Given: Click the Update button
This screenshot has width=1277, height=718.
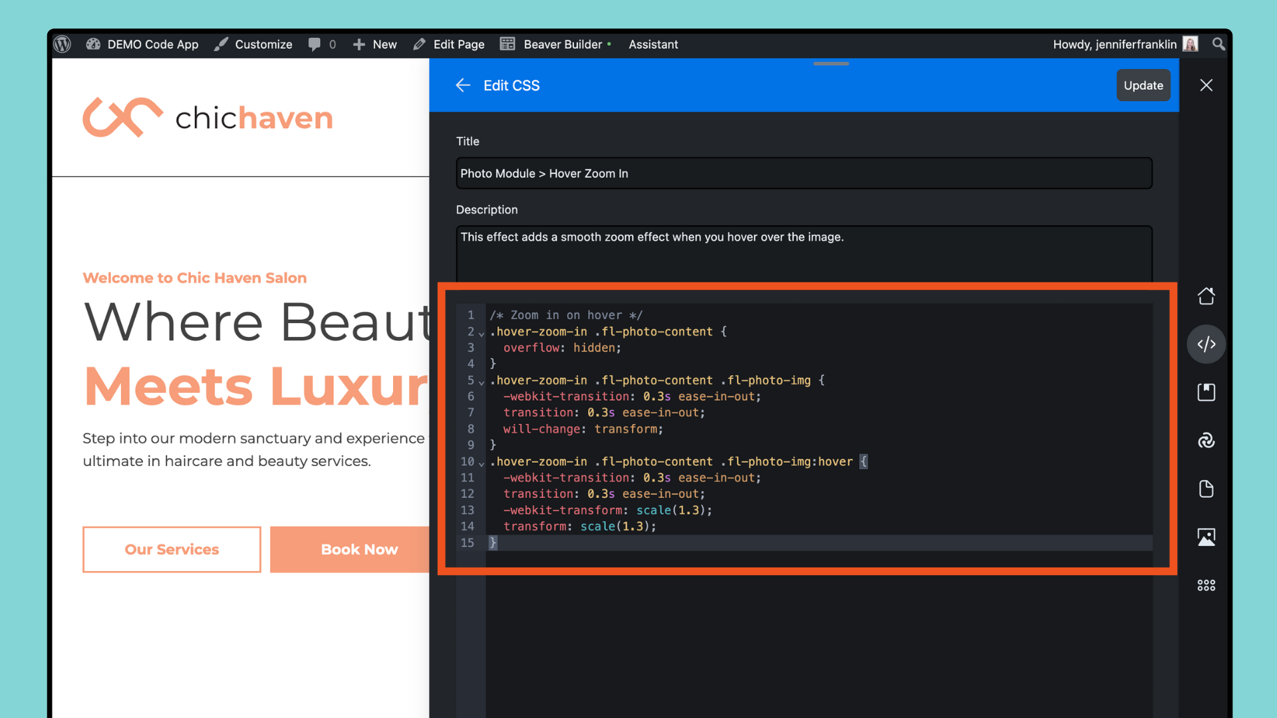Looking at the screenshot, I should pos(1143,85).
